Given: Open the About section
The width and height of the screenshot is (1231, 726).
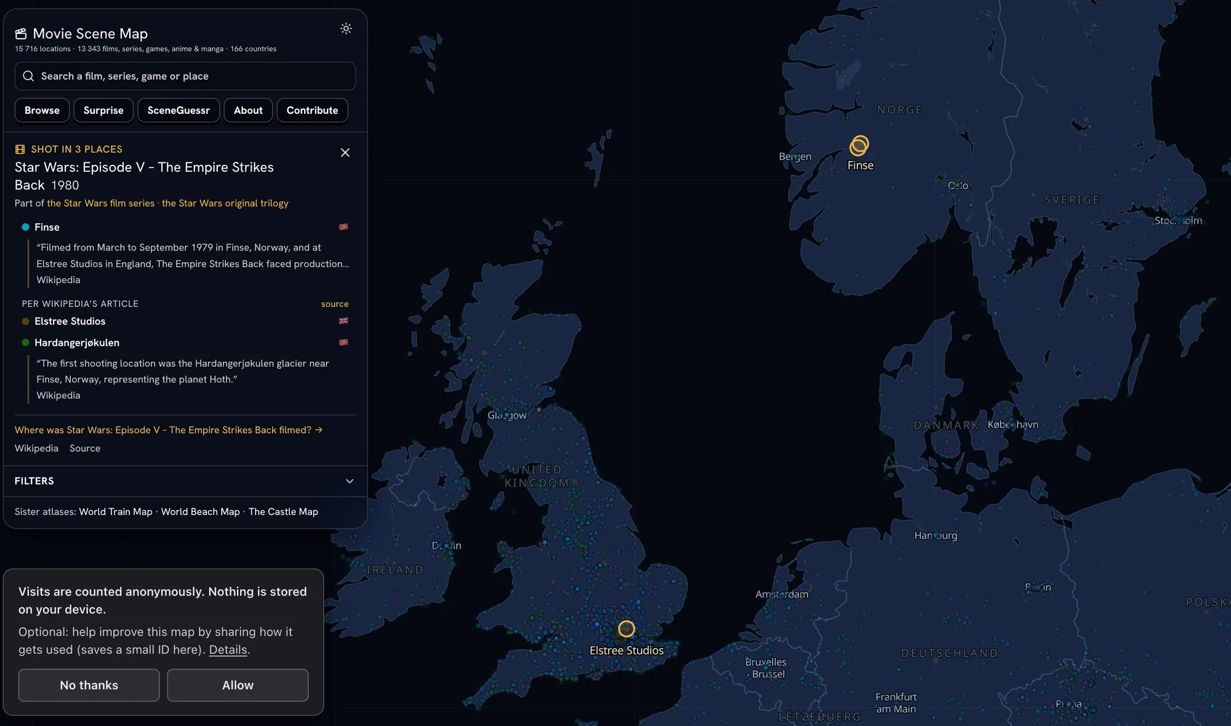Looking at the screenshot, I should (248, 110).
